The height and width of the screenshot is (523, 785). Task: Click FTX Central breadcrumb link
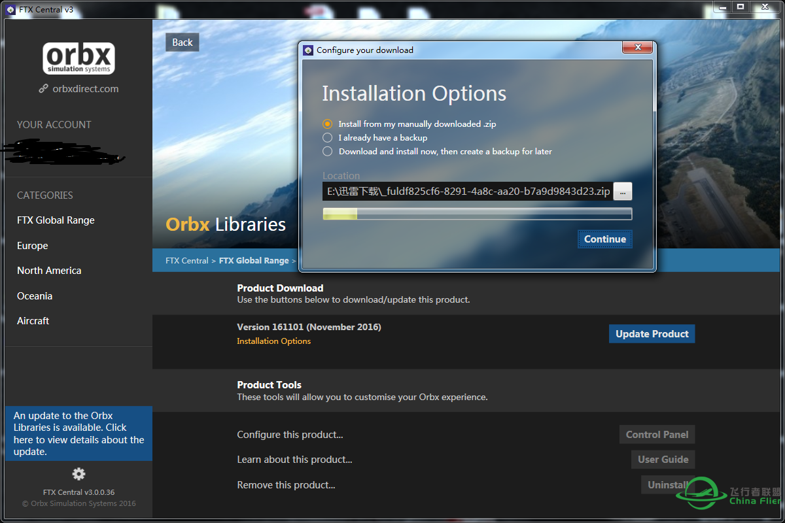click(x=187, y=260)
